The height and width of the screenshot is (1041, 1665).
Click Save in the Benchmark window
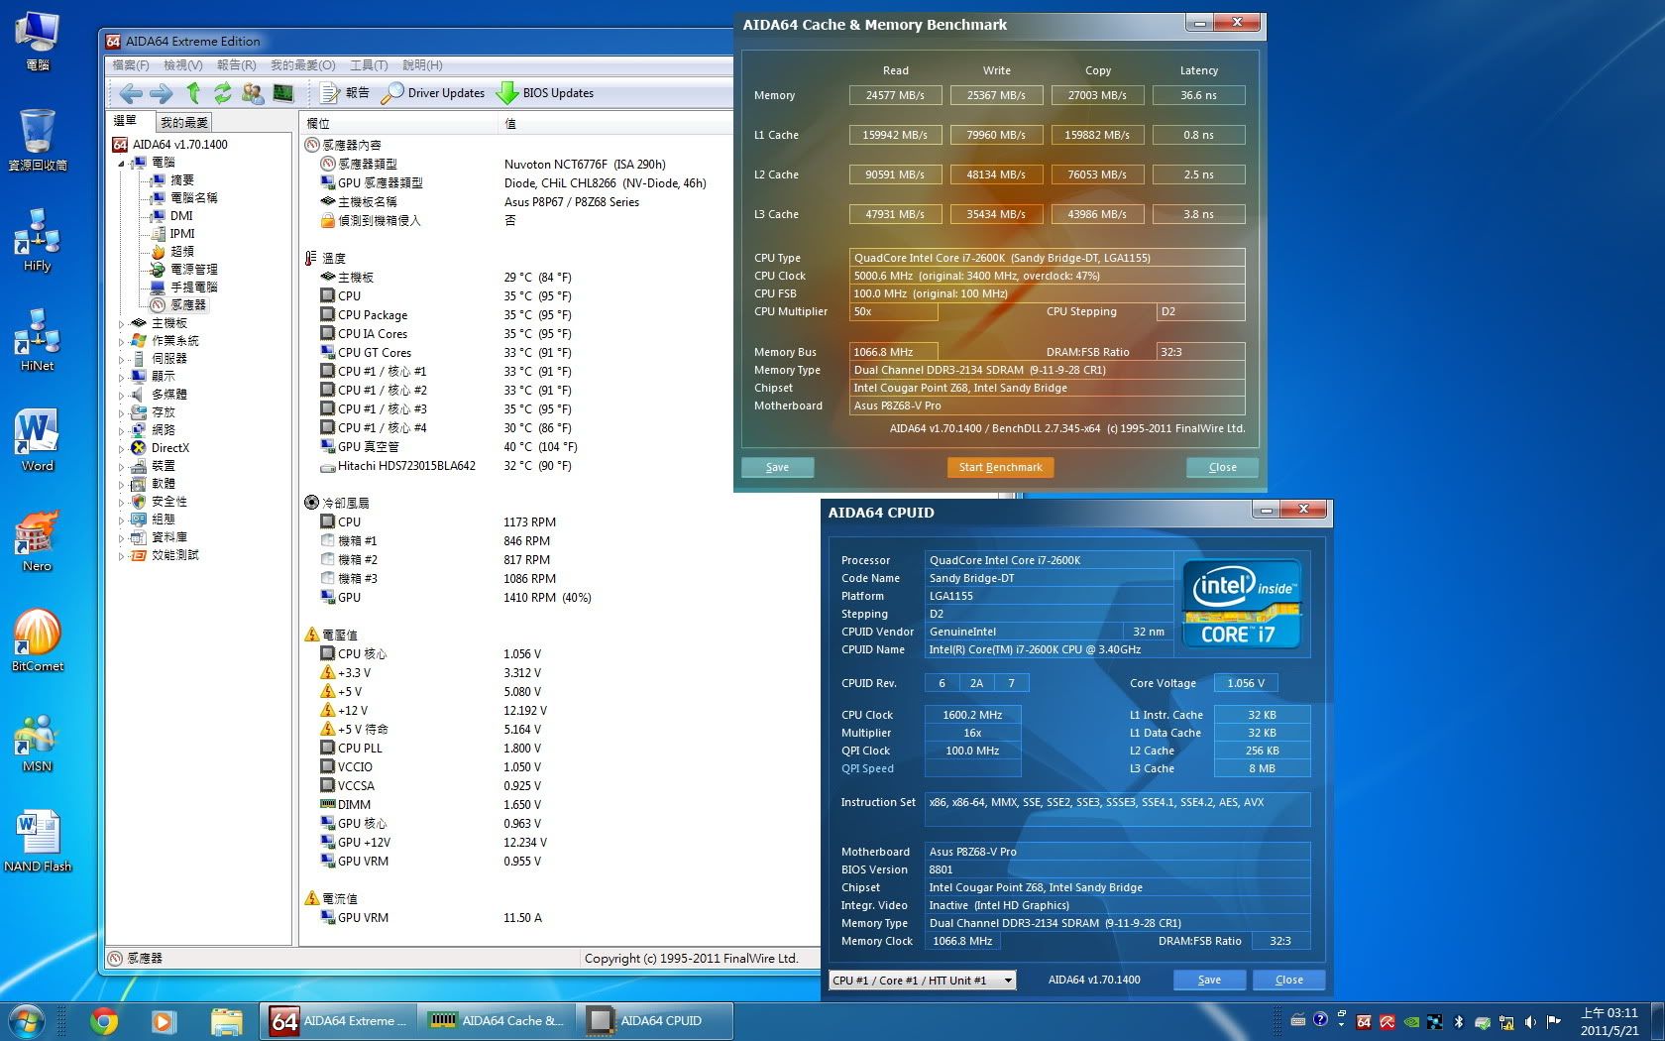click(778, 467)
